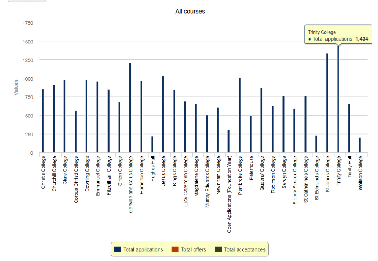Click the 'Open Applications (Foundation Year)' axis label
Viewport: 378px width, 261px height.
[229, 194]
